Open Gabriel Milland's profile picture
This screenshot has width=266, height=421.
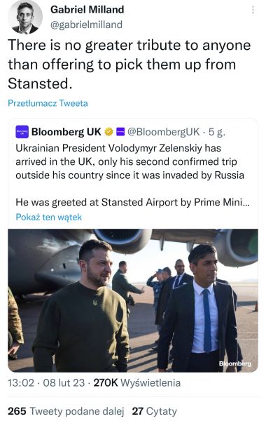pos(25,17)
